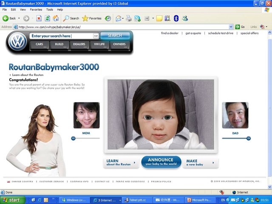The width and height of the screenshot is (272, 204).
Task: Open the Tools menu
Action: (50, 9)
